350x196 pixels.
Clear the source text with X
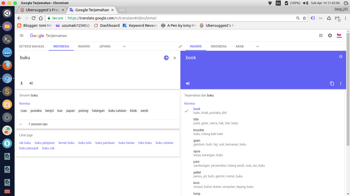175,58
